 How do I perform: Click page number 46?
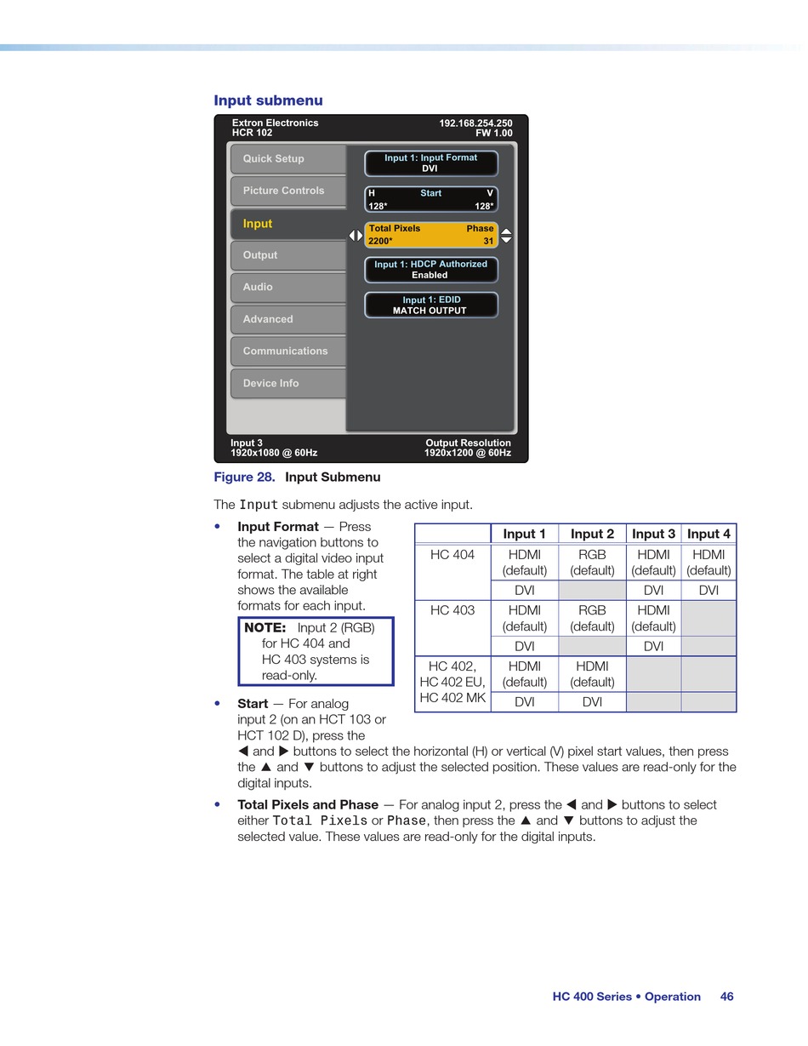(726, 997)
